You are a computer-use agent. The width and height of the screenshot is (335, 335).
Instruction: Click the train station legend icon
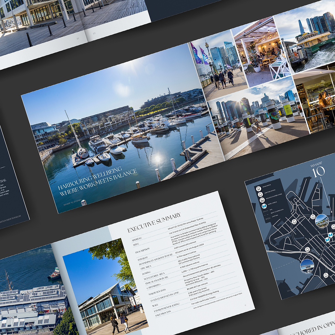point(259,189)
